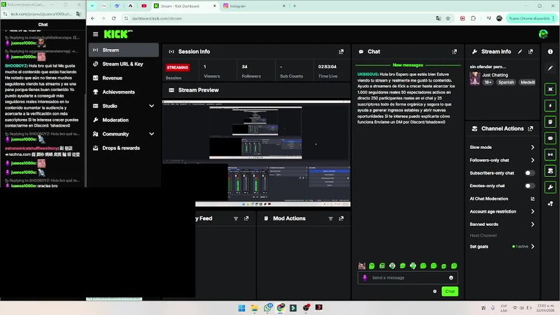This screenshot has width=560, height=315.
Task: Pop out the Mod Actions panel
Action: coord(341,218)
